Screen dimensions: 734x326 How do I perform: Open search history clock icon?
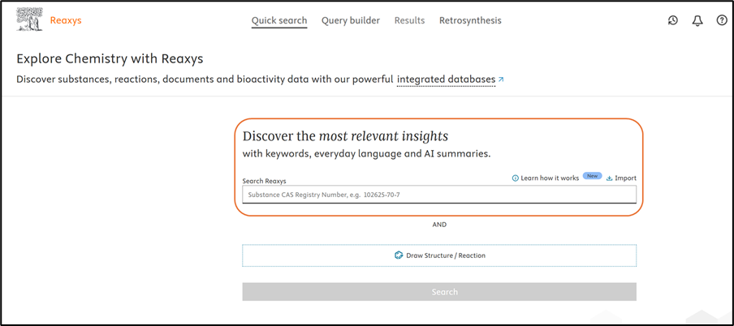click(x=673, y=20)
